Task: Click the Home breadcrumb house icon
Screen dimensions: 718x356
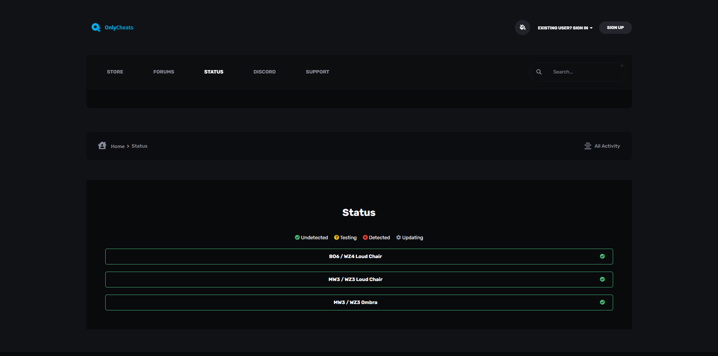Action: click(x=102, y=145)
